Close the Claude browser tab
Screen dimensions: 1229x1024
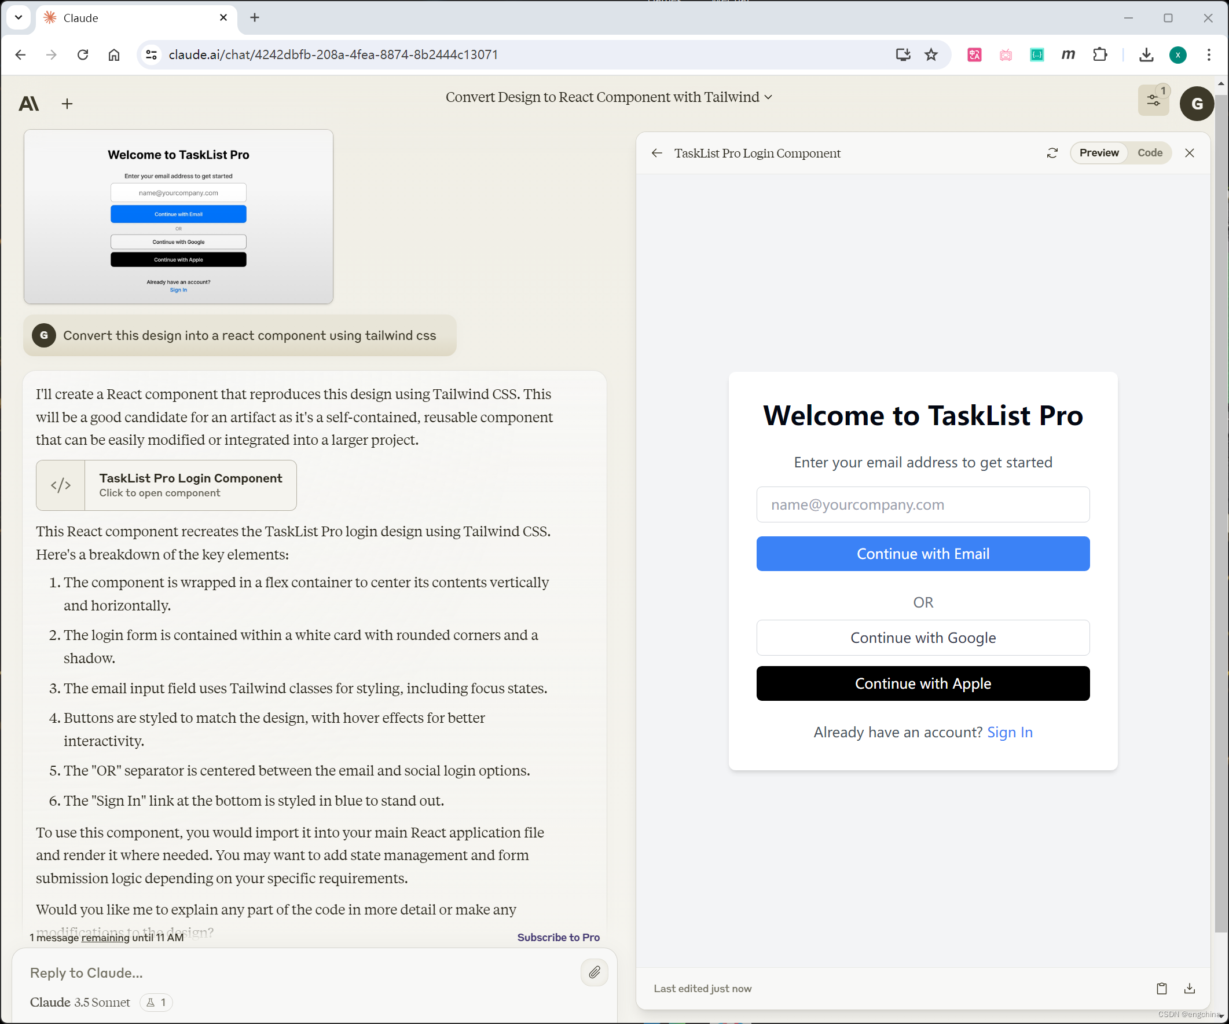pos(223,17)
